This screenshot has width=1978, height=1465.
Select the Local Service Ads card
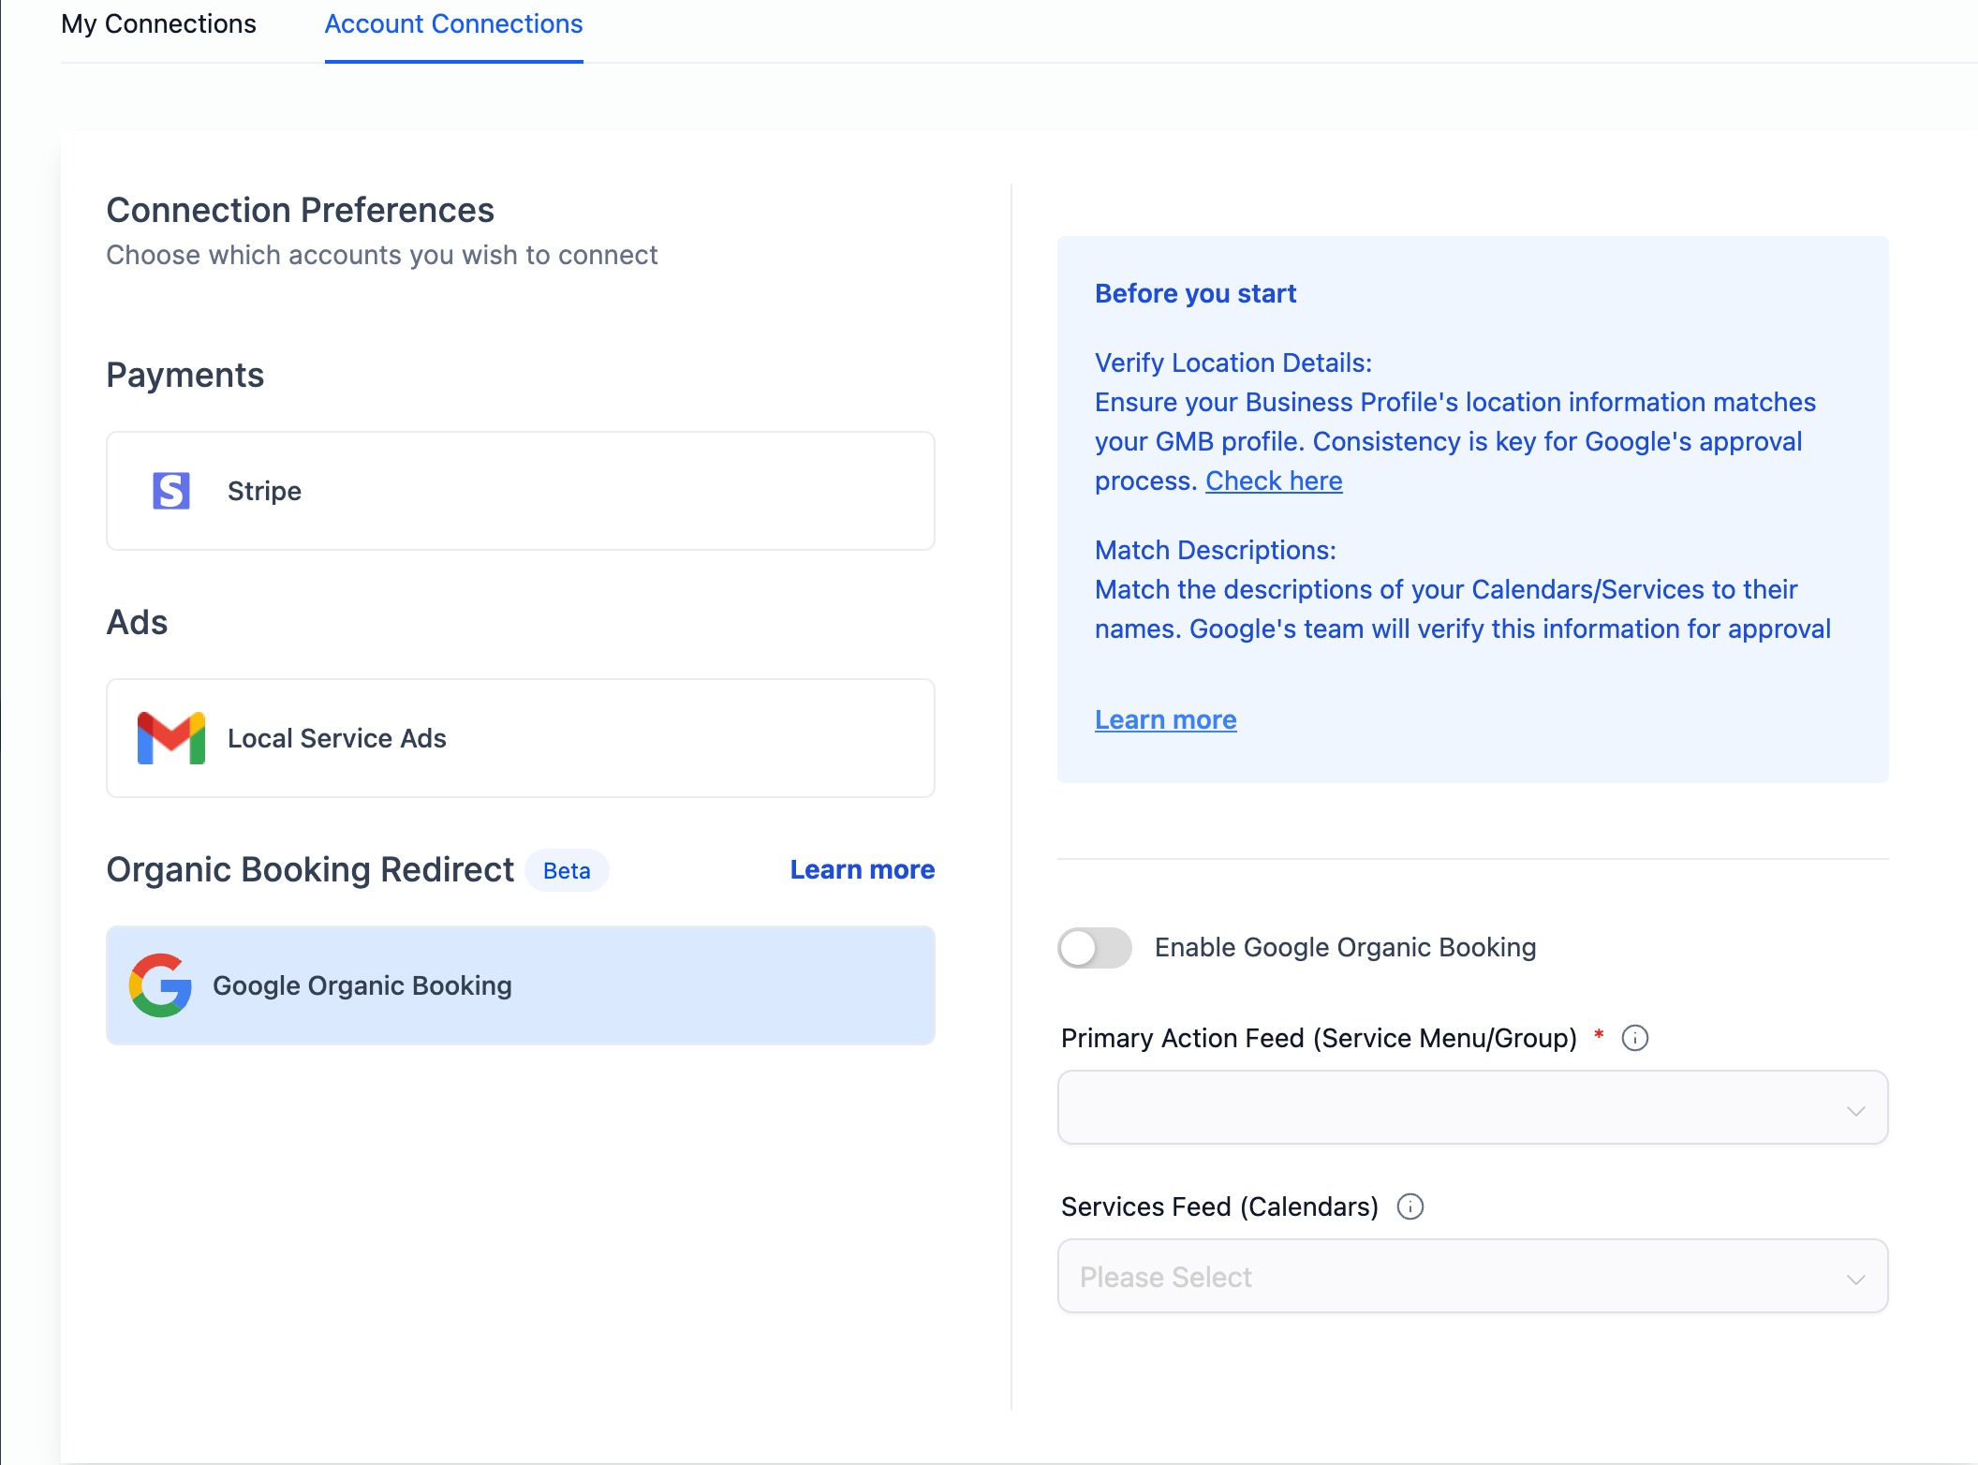click(562, 738)
